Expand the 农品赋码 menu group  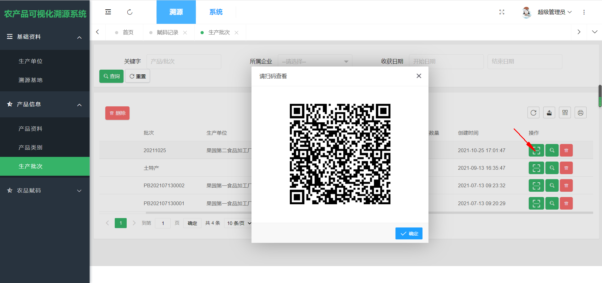pyautogui.click(x=45, y=190)
